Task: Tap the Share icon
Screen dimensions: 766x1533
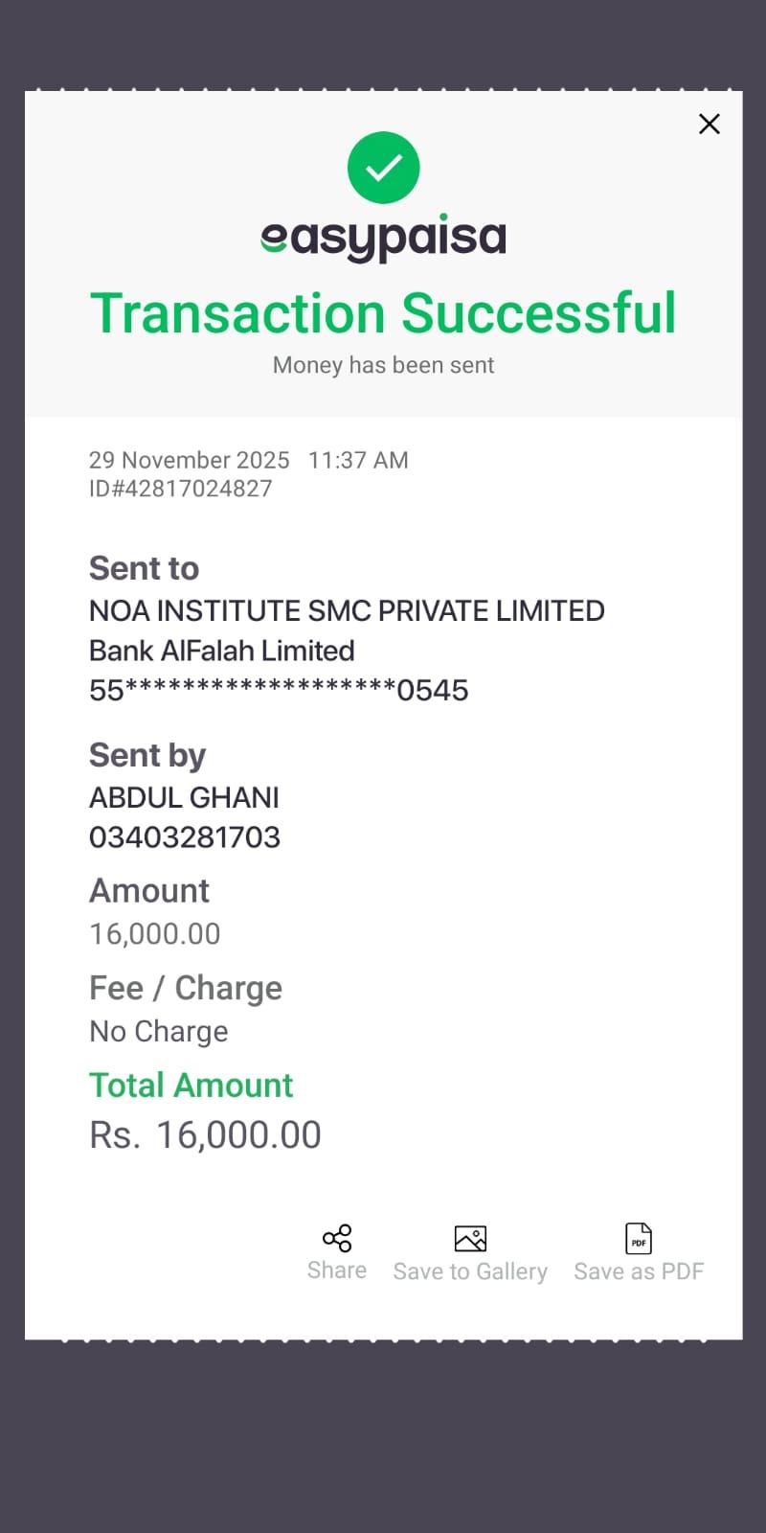Action: pos(337,1238)
